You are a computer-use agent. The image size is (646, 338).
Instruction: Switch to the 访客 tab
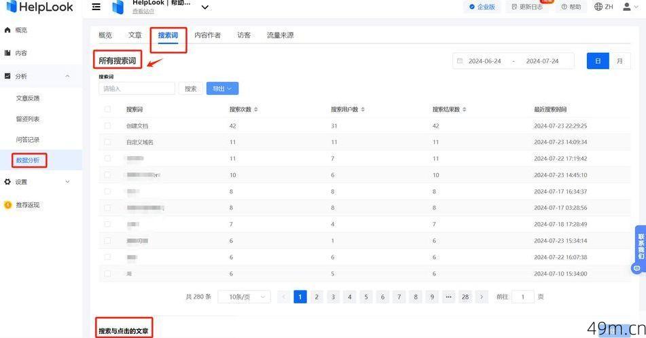point(244,35)
